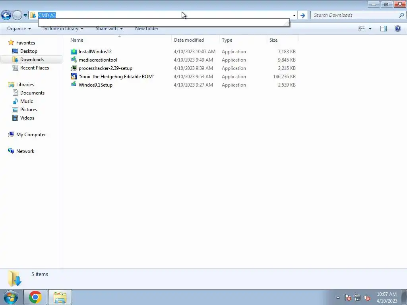Open the Videos library
The width and height of the screenshot is (407, 305).
(27, 118)
